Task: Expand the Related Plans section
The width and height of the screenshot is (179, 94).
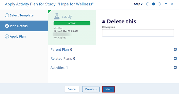Action: click(x=175, y=58)
